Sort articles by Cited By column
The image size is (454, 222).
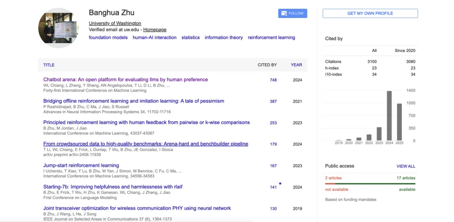tap(267, 65)
